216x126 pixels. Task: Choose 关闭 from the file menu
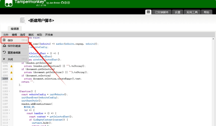[15, 59]
